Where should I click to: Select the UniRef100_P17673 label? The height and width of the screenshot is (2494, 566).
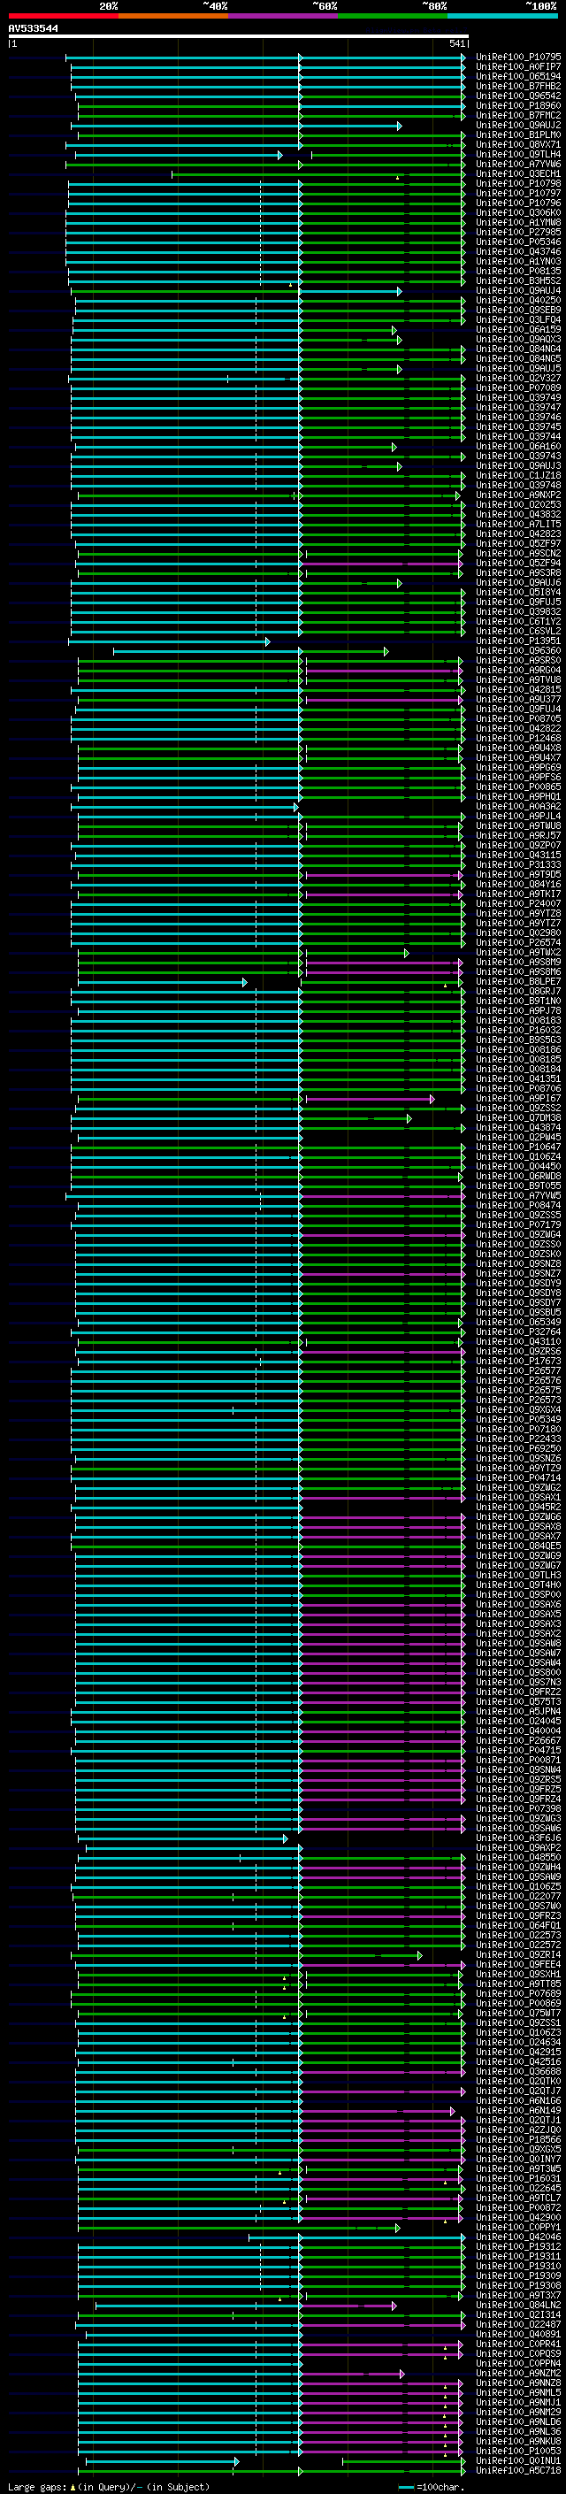point(518,1362)
